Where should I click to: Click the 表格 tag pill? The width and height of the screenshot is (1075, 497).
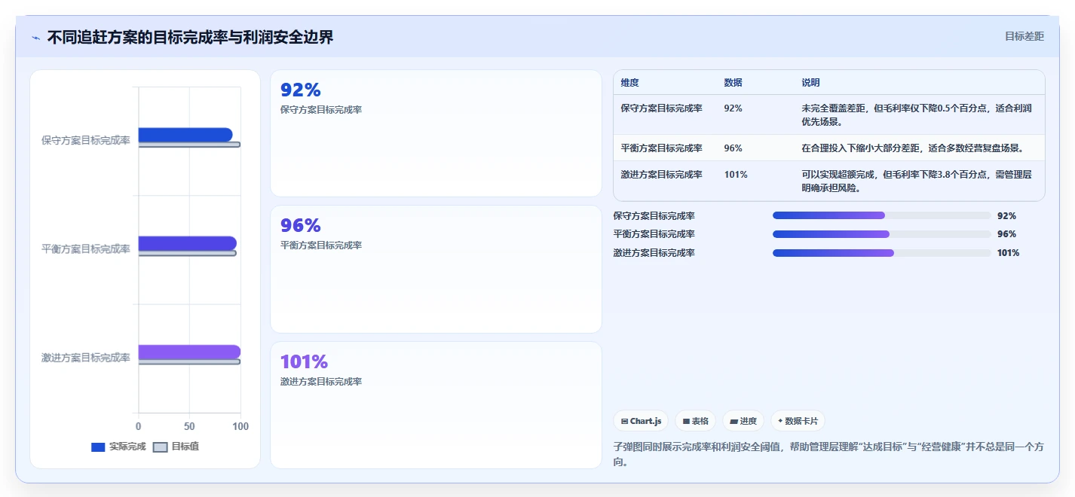click(695, 421)
